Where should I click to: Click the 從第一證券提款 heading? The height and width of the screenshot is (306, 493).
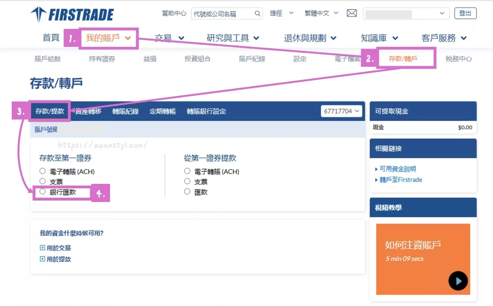pos(210,158)
